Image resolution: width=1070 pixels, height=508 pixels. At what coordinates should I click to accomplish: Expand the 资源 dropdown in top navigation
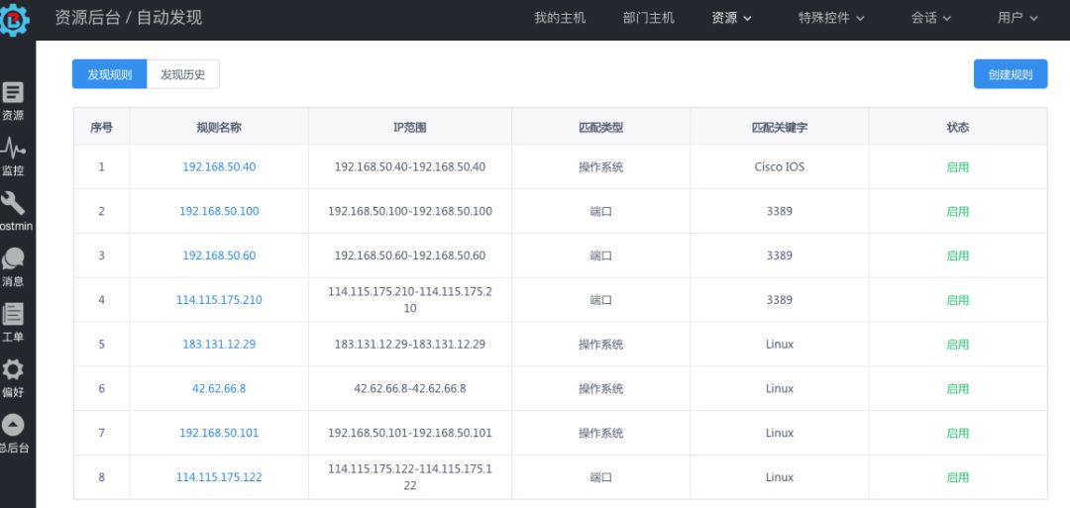tap(731, 18)
